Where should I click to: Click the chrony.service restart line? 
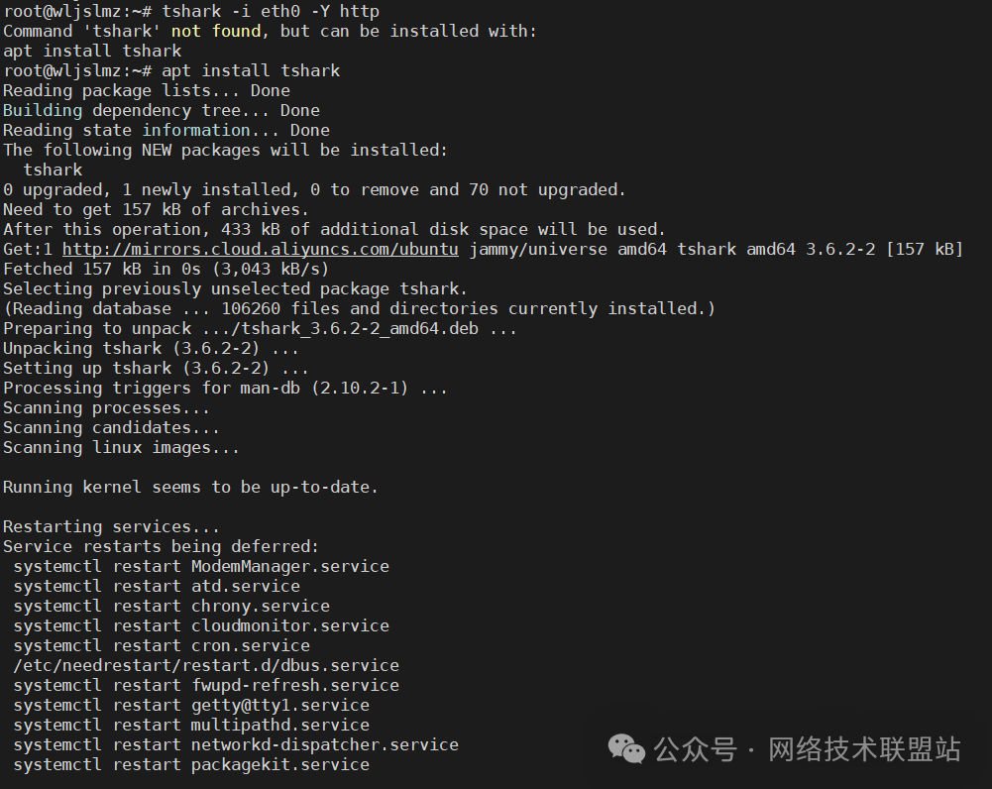coord(171,606)
